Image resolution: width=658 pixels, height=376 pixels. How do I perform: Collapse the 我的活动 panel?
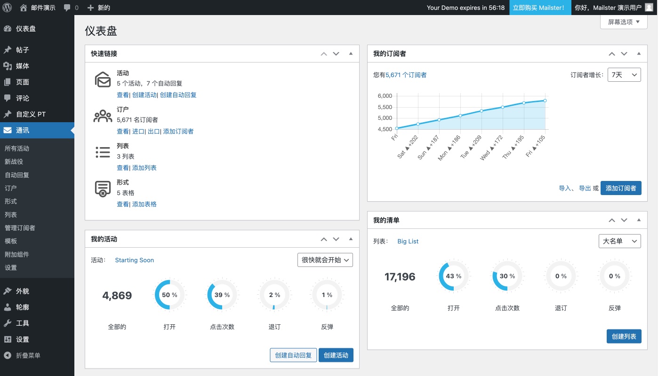coord(351,239)
